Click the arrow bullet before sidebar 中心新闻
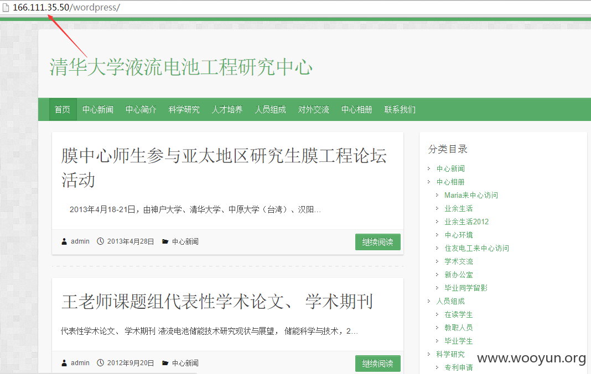 (429, 168)
